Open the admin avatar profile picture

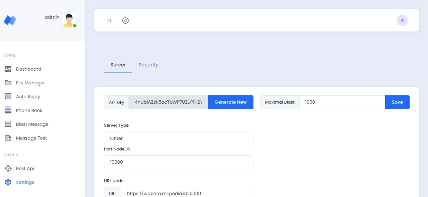point(69,20)
